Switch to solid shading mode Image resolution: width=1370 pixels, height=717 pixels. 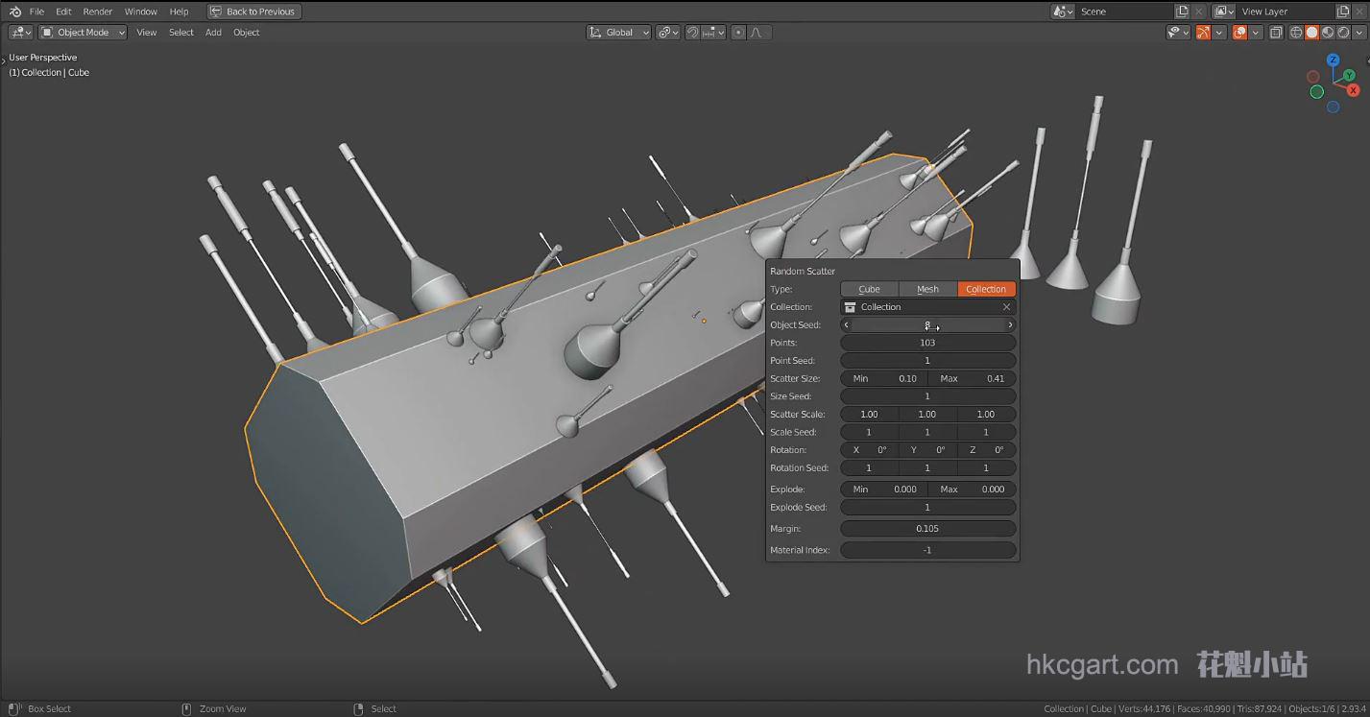coord(1311,32)
